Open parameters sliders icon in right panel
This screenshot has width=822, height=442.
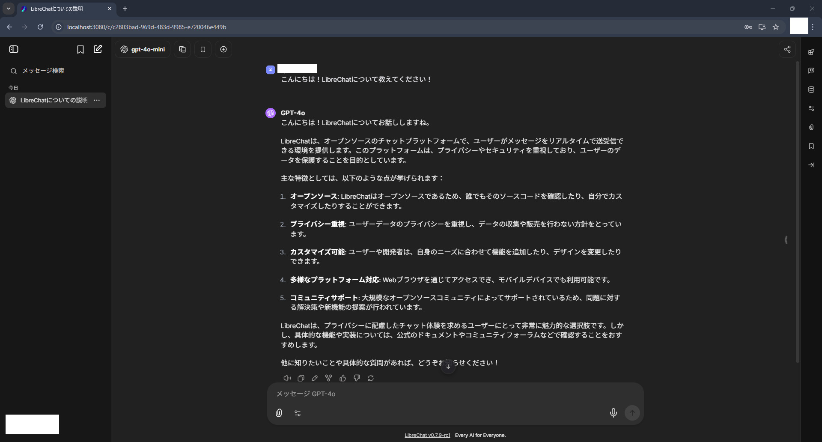click(811, 108)
